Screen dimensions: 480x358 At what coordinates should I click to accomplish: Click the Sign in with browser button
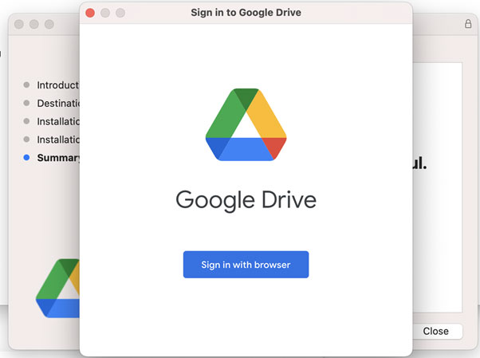246,265
